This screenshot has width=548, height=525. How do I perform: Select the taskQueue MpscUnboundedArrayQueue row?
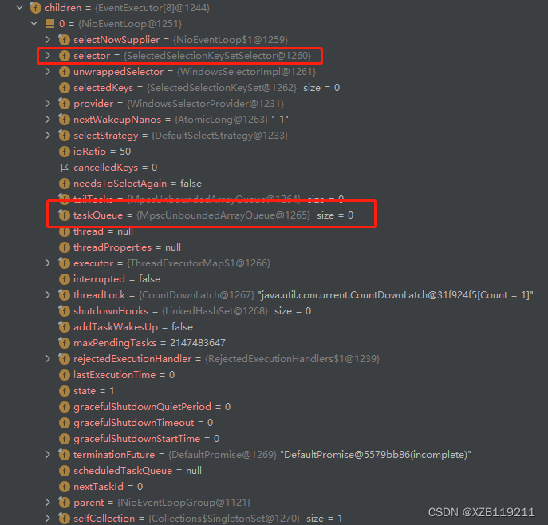206,215
